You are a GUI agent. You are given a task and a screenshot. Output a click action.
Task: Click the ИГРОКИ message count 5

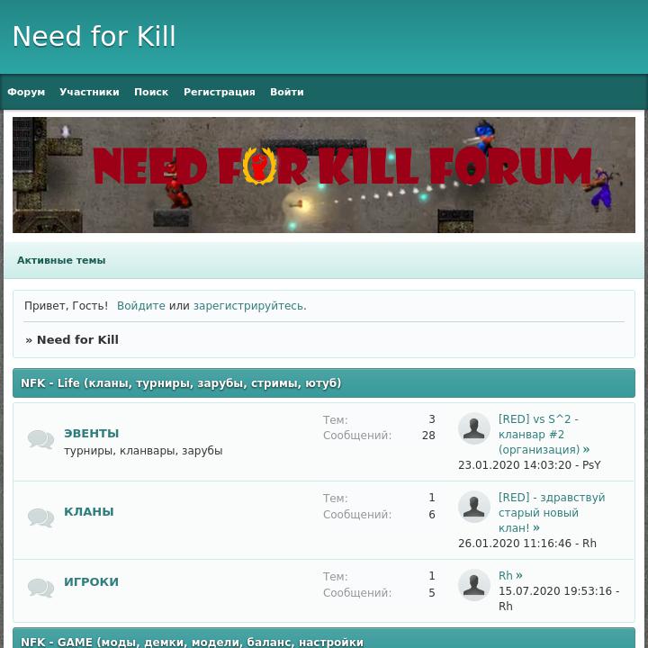click(432, 593)
